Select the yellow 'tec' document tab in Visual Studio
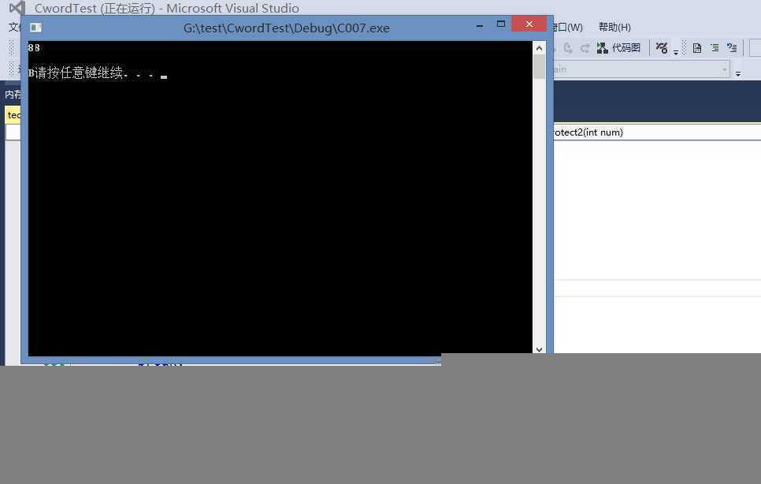This screenshot has width=761, height=484. (x=13, y=114)
